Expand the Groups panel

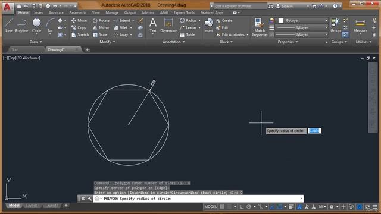point(339,42)
